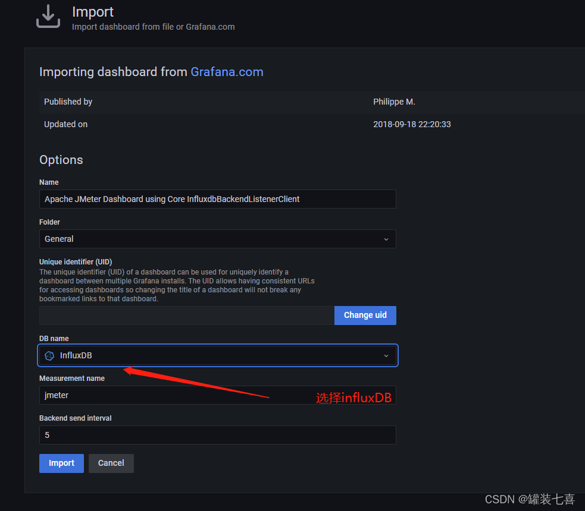Screen dimensions: 585x511
Task: Click the Change uid button
Action: coord(365,316)
